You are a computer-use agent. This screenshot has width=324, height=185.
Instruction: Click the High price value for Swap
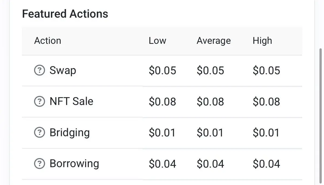pyautogui.click(x=266, y=71)
